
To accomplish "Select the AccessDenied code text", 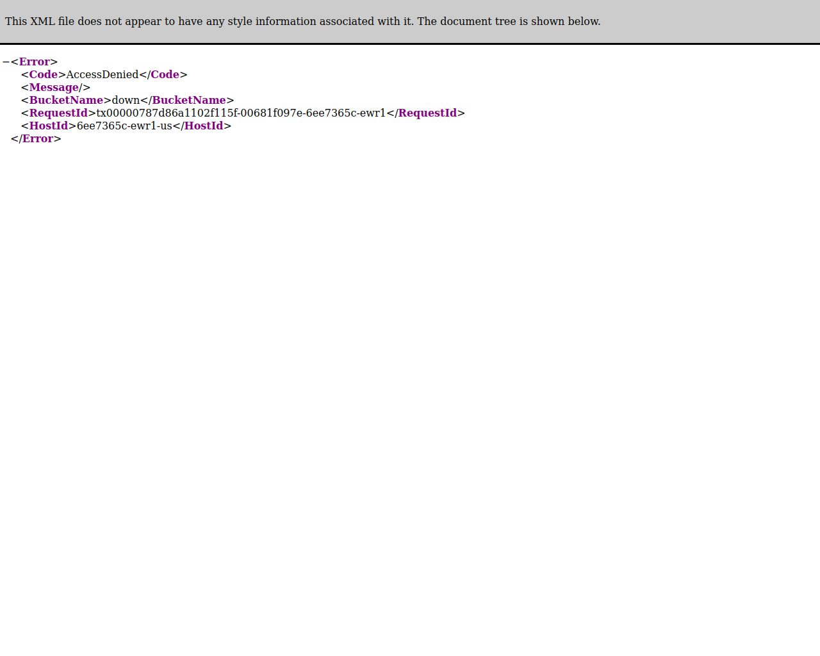I will [102, 75].
